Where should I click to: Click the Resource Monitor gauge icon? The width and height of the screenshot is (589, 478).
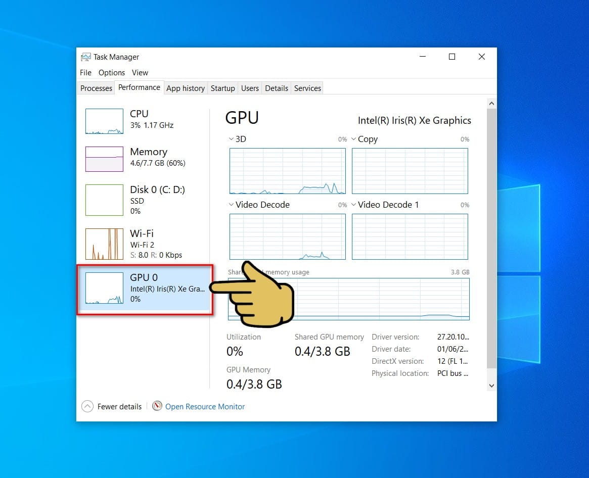tap(157, 406)
